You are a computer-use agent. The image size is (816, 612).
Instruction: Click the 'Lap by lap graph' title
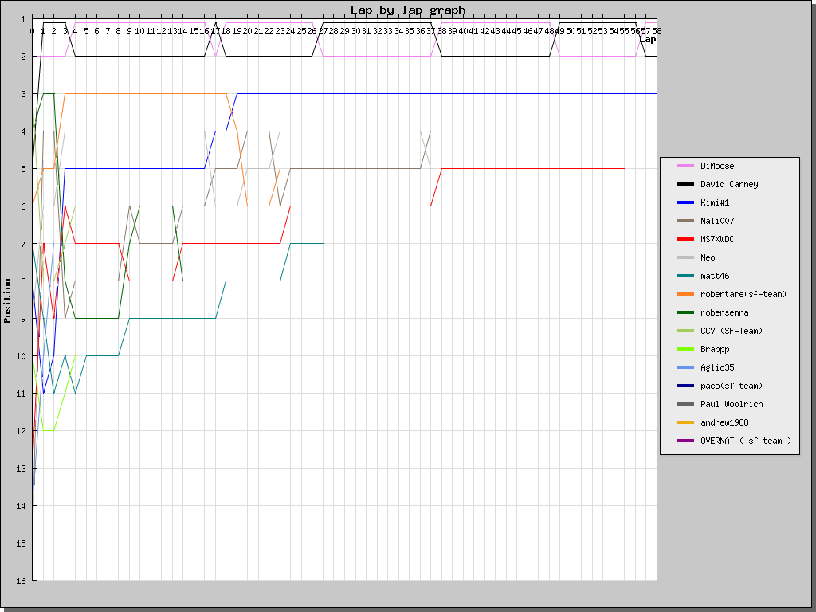[x=408, y=10]
